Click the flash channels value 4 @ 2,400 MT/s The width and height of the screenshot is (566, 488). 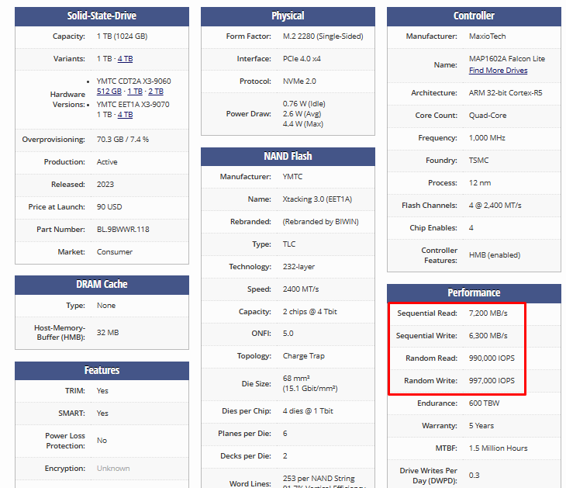[495, 205]
